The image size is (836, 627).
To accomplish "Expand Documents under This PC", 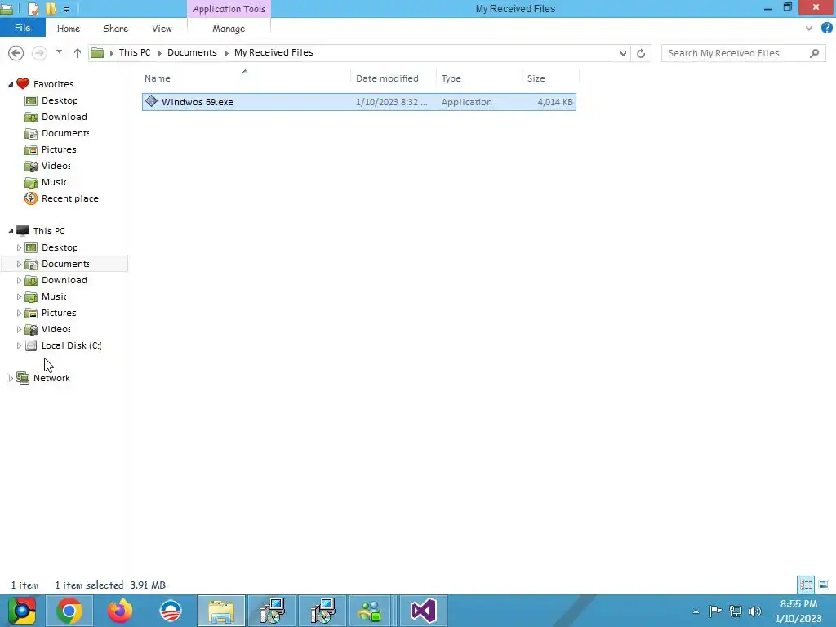I will (19, 264).
